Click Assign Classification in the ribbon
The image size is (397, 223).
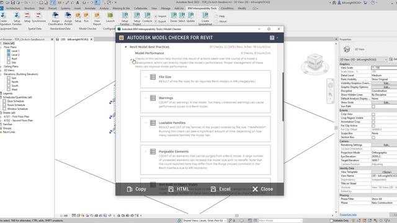point(55,19)
